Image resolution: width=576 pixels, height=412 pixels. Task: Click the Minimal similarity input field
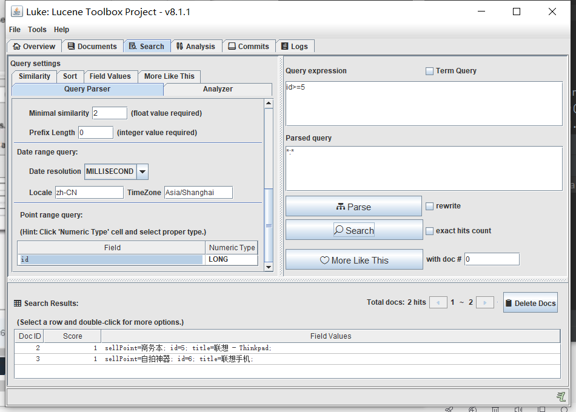coord(110,113)
